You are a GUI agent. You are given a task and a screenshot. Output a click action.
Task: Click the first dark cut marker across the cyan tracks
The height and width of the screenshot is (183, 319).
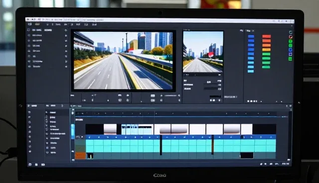(x=161, y=145)
